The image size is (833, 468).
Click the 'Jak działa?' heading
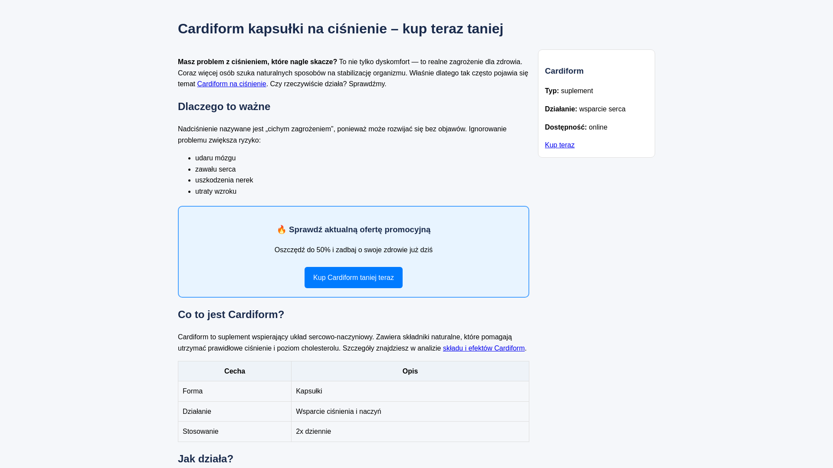206,459
